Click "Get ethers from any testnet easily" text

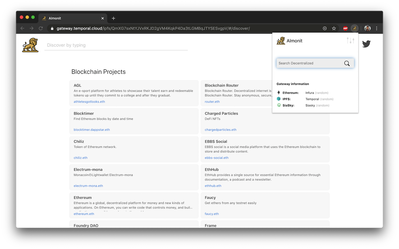pos(231,203)
